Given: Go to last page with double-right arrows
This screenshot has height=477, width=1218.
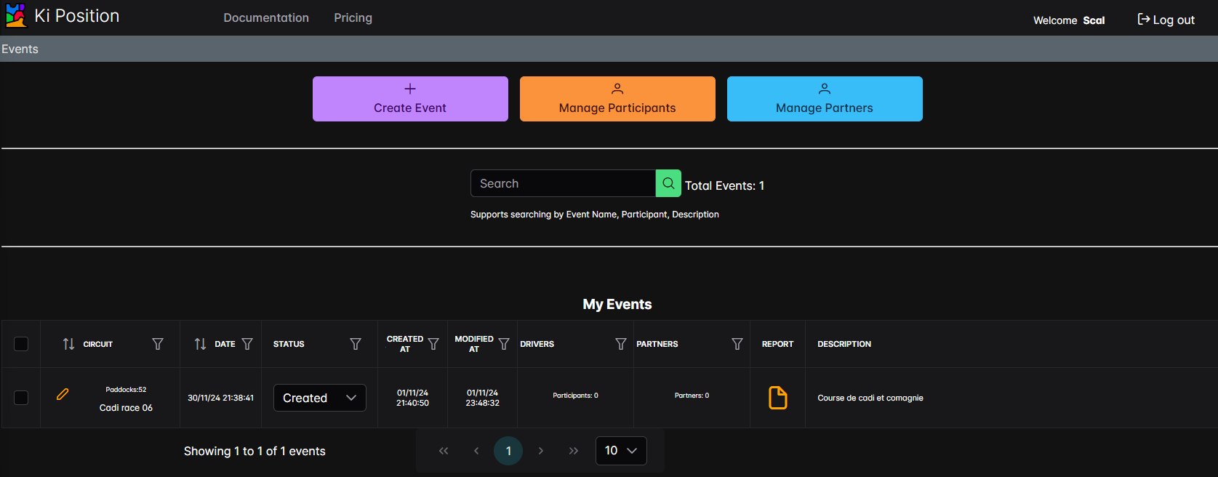Looking at the screenshot, I should (x=574, y=451).
